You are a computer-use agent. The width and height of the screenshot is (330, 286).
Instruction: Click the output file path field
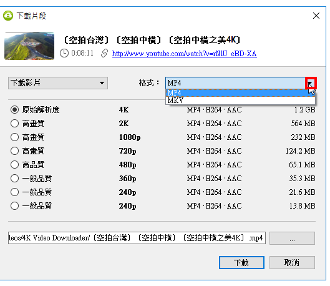point(137,238)
